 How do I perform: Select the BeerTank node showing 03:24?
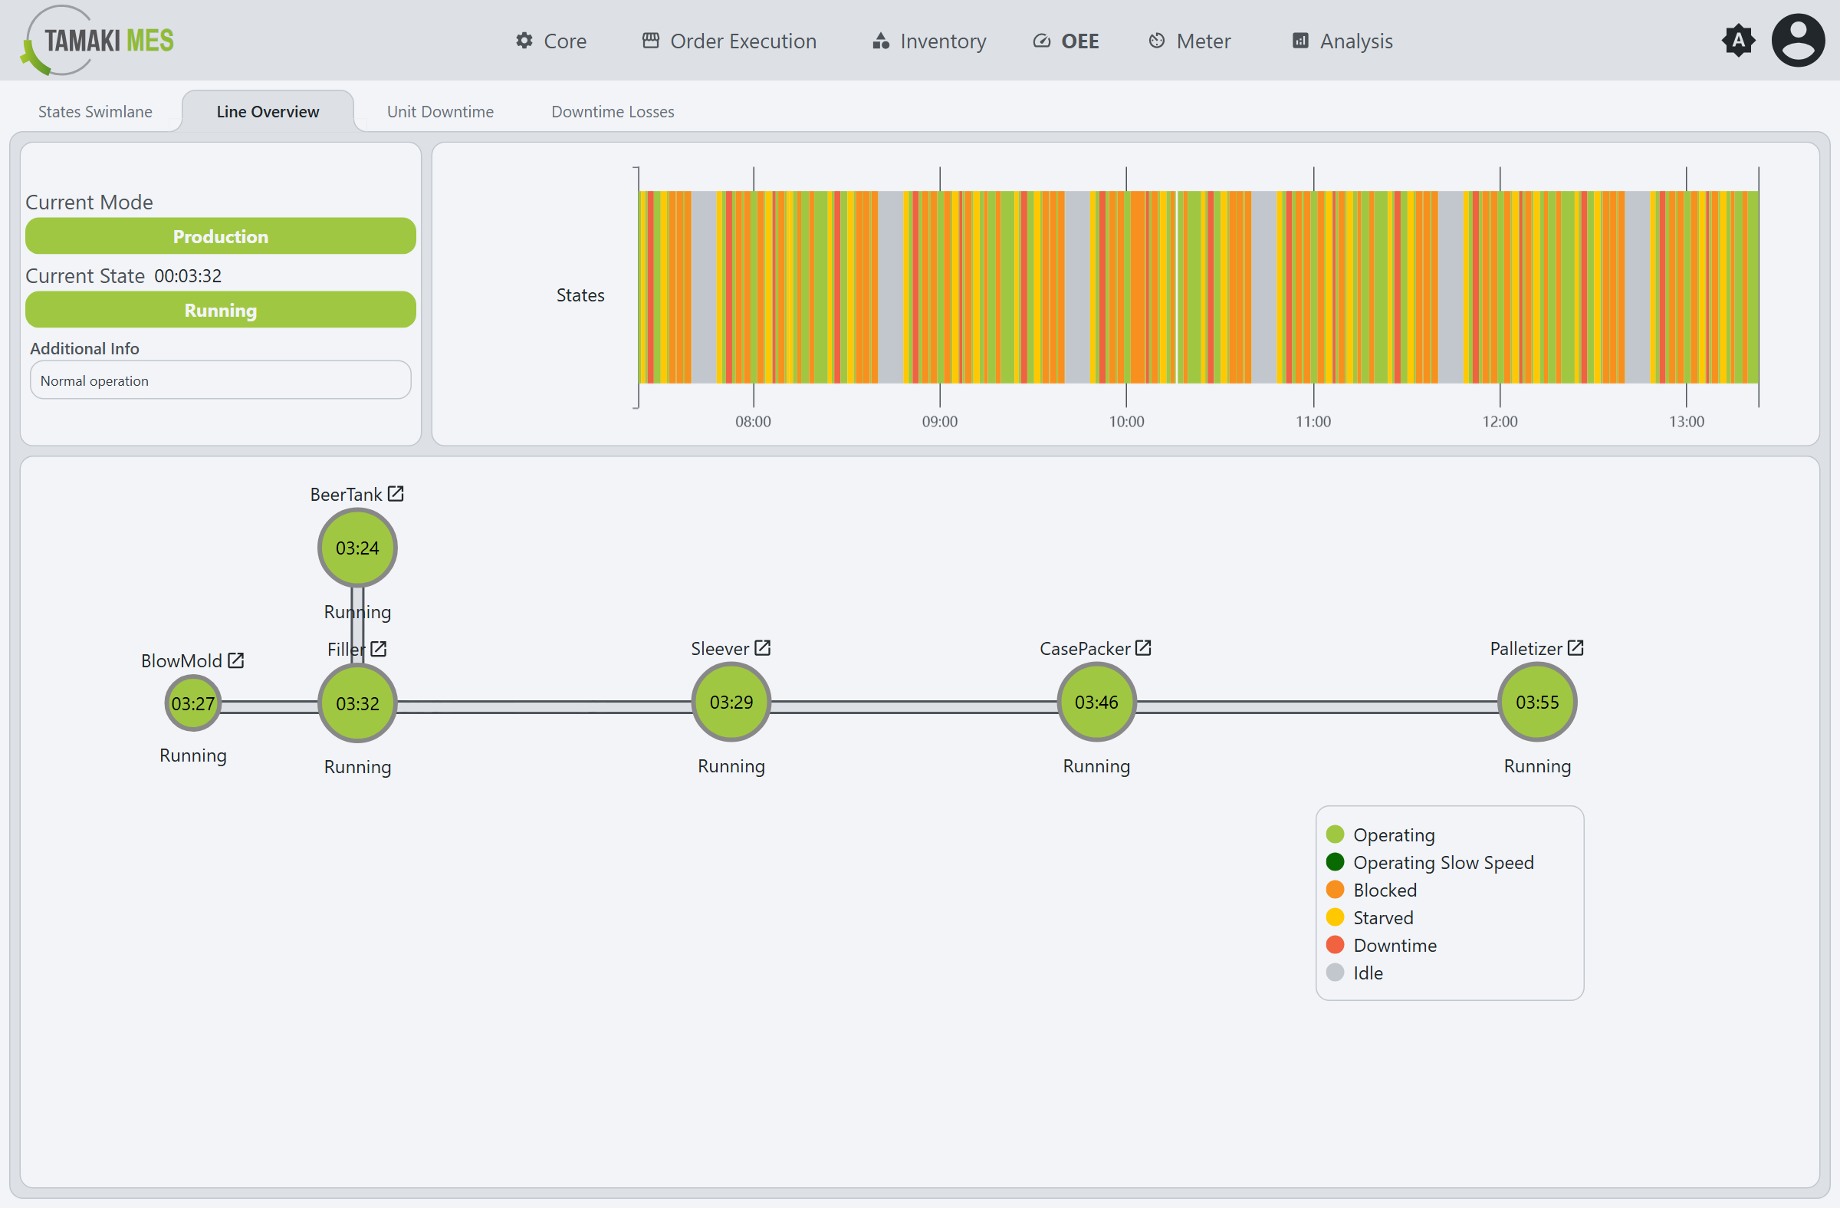[357, 548]
